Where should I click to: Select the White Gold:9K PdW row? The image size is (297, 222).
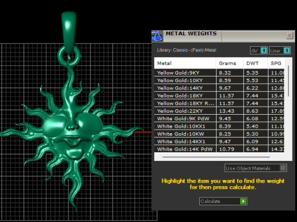219,118
